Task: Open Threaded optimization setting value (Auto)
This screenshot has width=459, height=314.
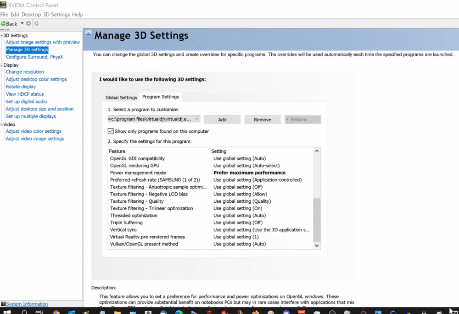Action: pos(240,216)
